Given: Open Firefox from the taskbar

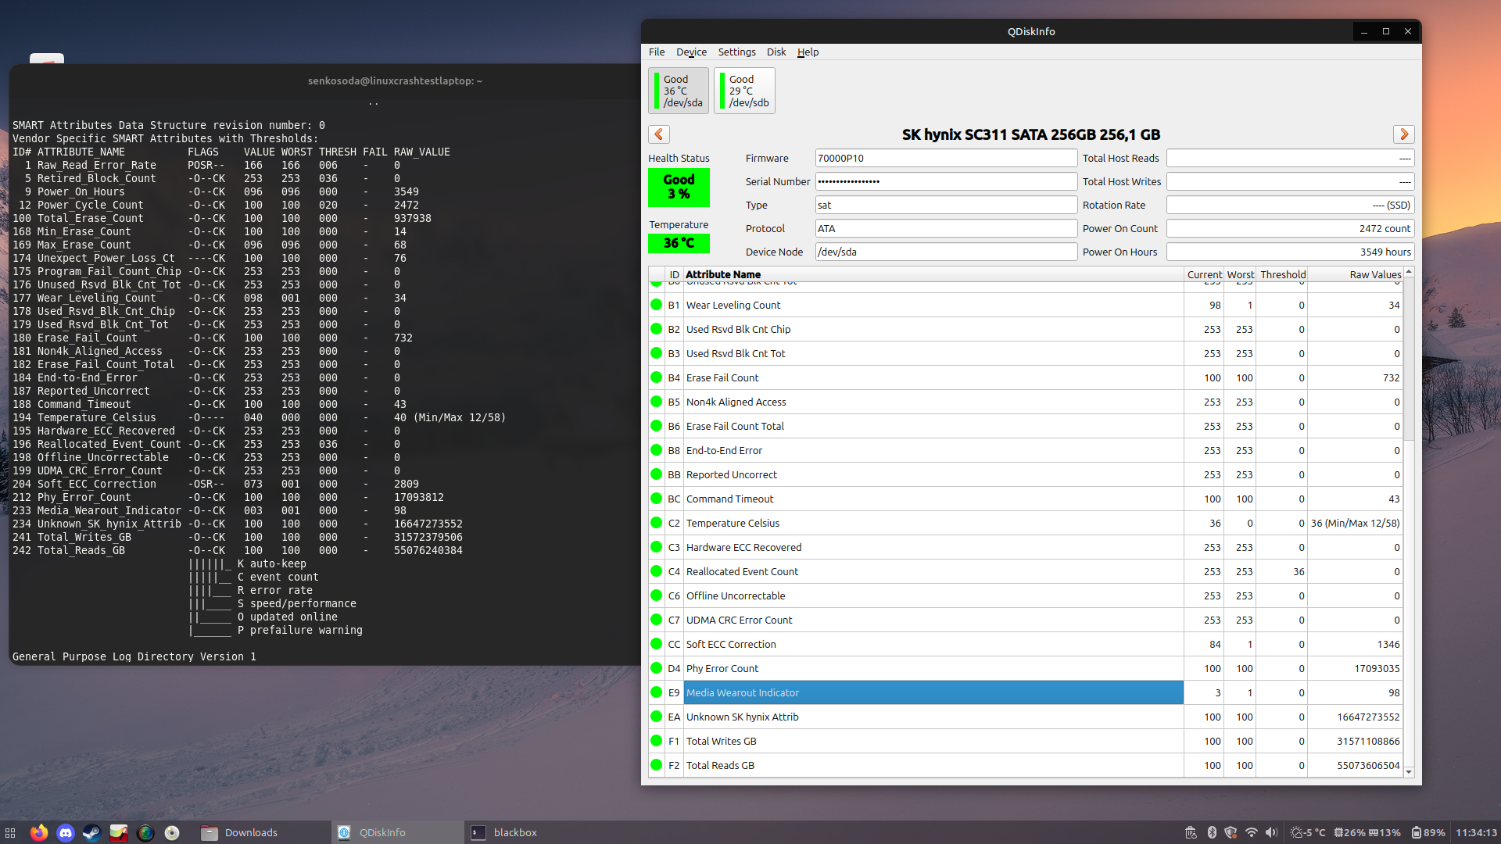Looking at the screenshot, I should (x=39, y=832).
